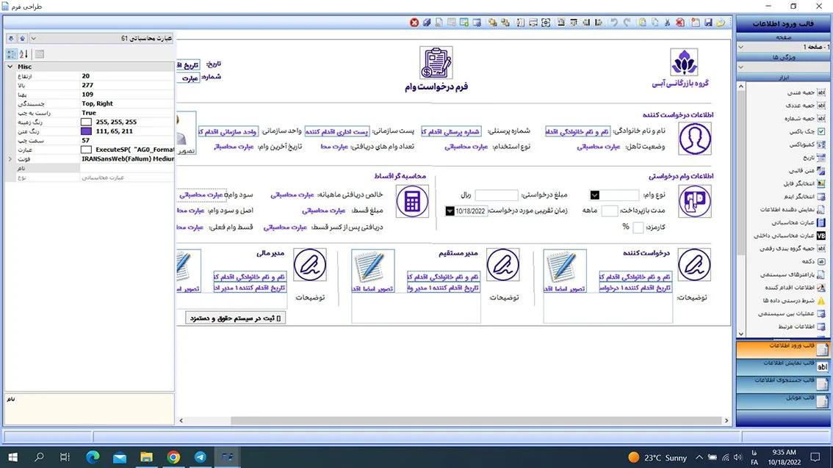Click the Save floppy disk icon
The height and width of the screenshot is (468, 833).
pos(708,23)
